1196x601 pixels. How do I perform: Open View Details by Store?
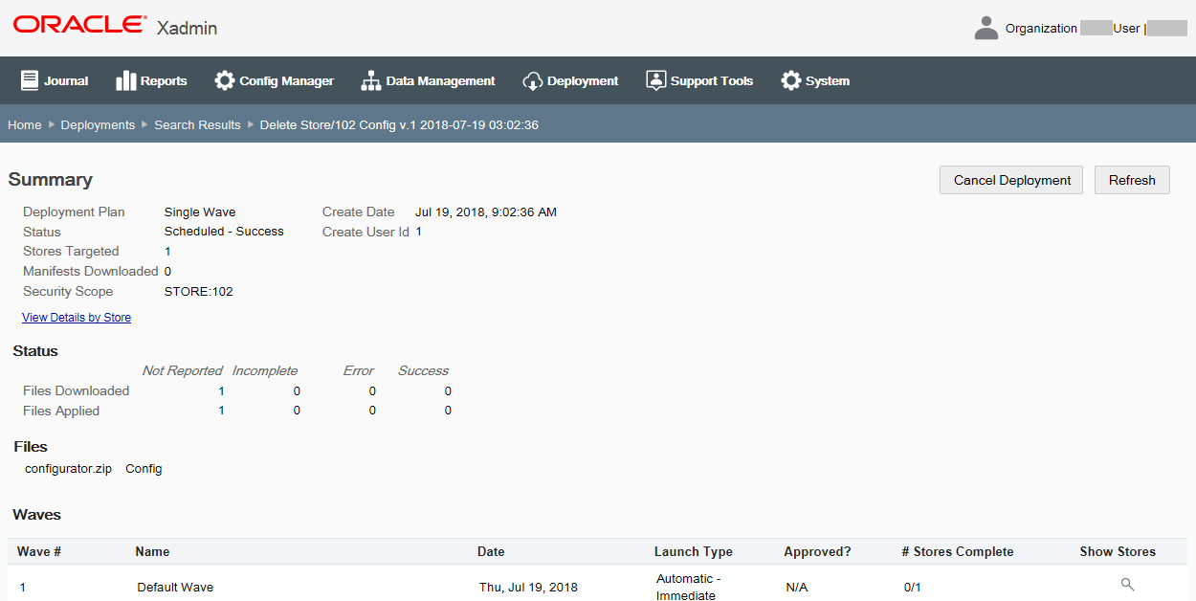click(77, 317)
